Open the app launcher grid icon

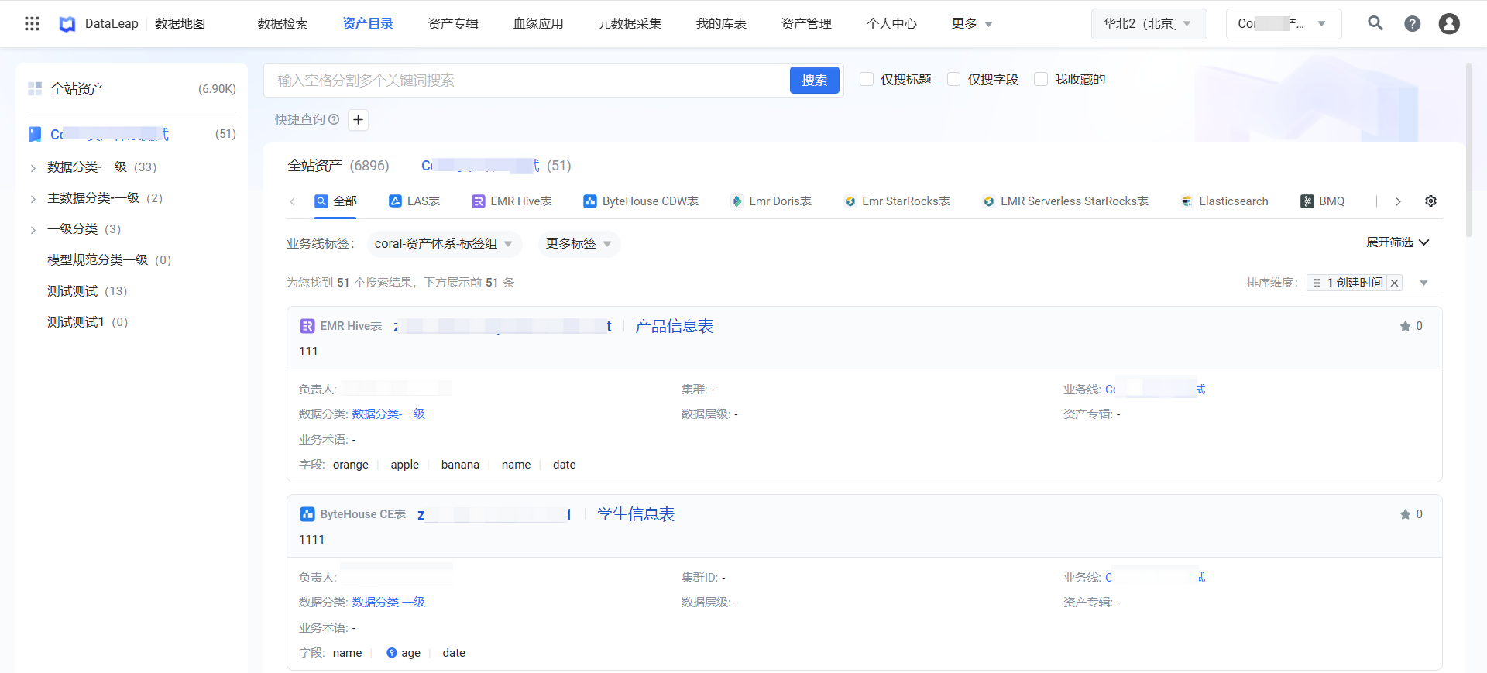point(32,23)
